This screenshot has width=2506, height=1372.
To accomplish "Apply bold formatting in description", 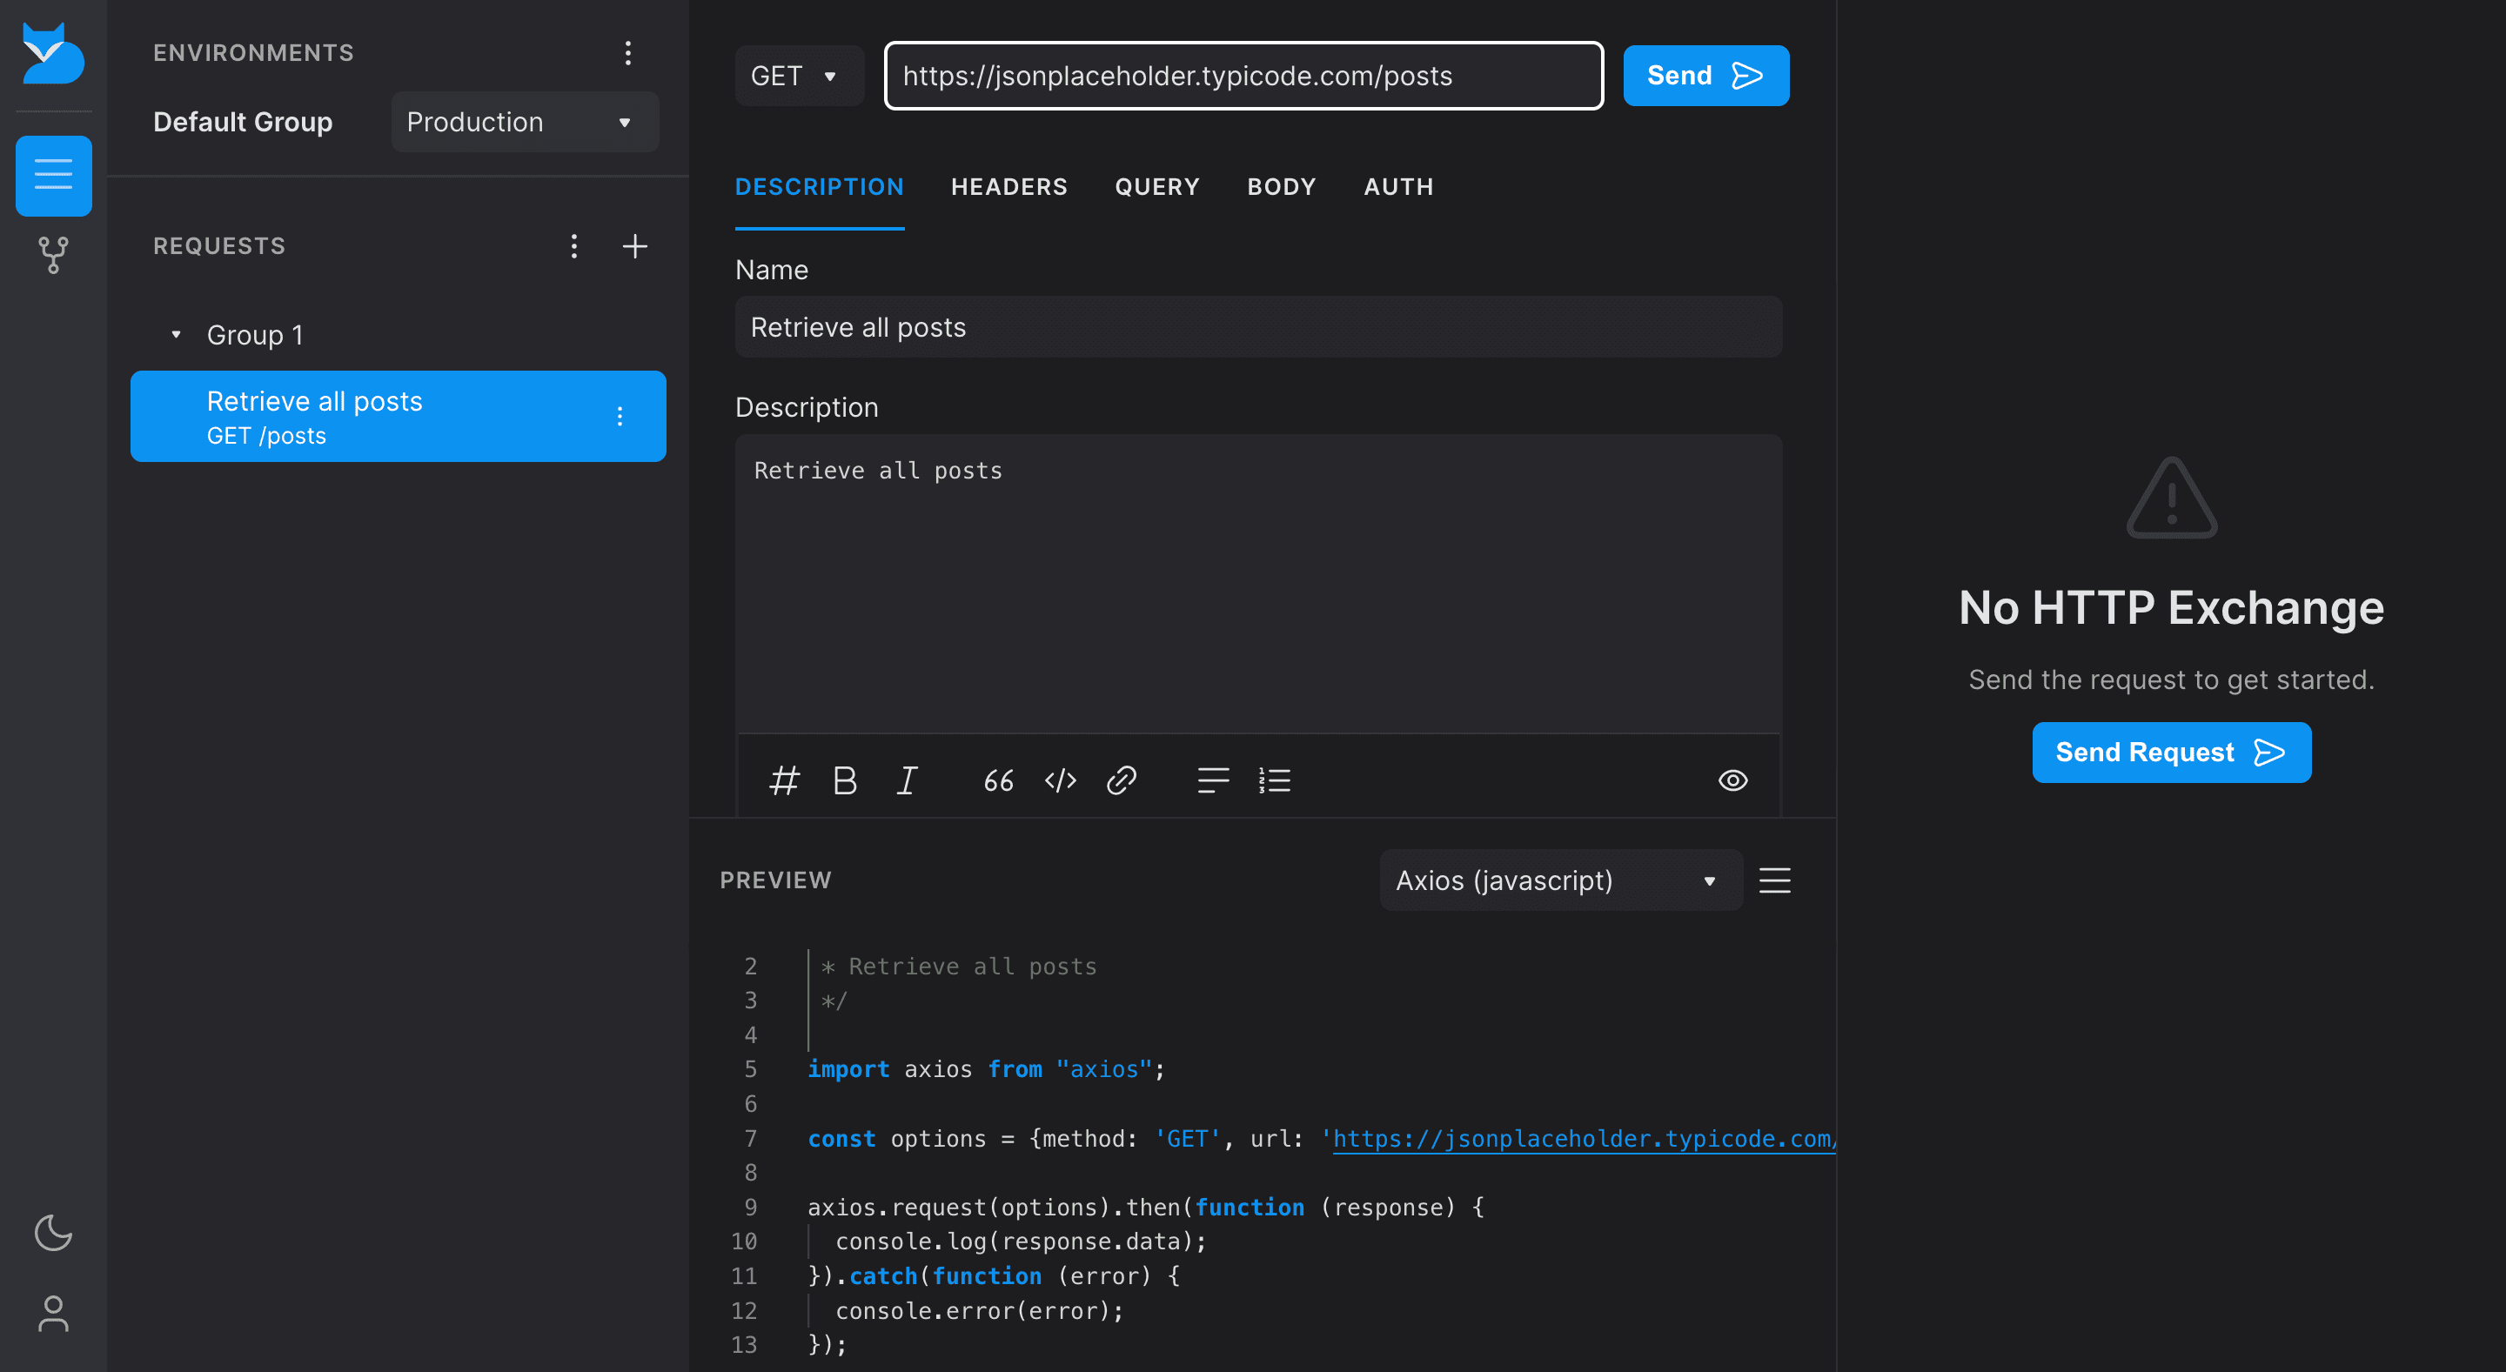I will [x=846, y=780].
